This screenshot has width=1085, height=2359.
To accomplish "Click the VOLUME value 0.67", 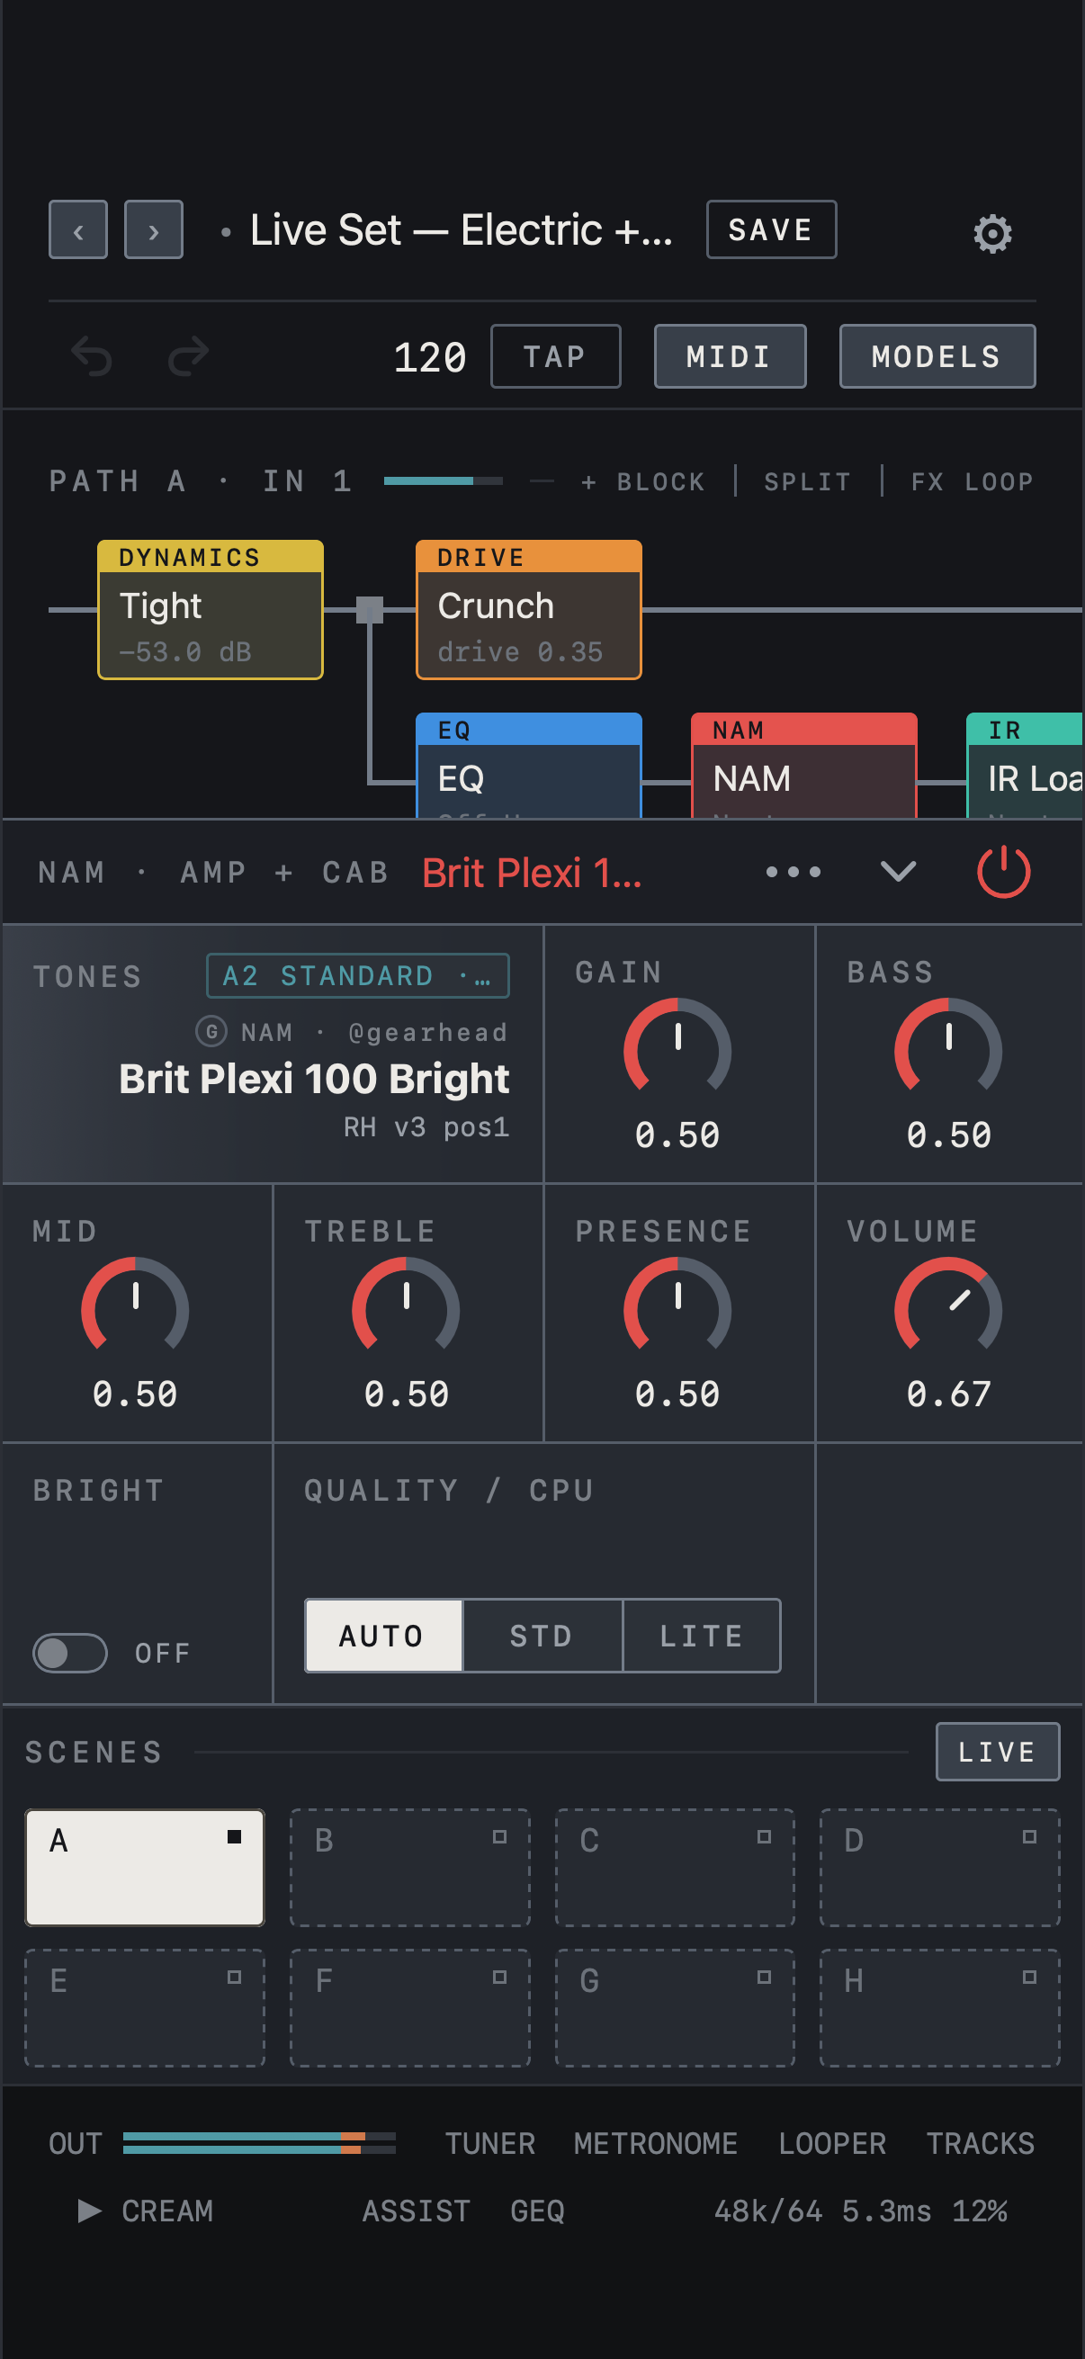I will tap(948, 1395).
